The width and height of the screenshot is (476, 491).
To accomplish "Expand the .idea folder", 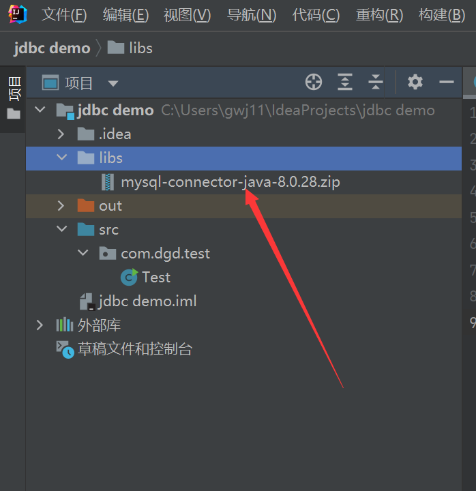I will pyautogui.click(x=61, y=134).
